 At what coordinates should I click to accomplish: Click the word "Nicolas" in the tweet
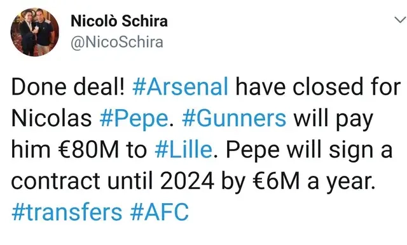tap(52, 118)
